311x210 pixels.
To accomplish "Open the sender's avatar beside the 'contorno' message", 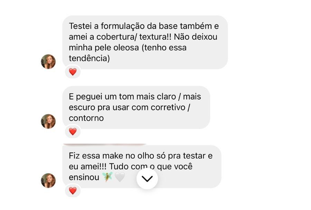I will pyautogui.click(x=48, y=121).
